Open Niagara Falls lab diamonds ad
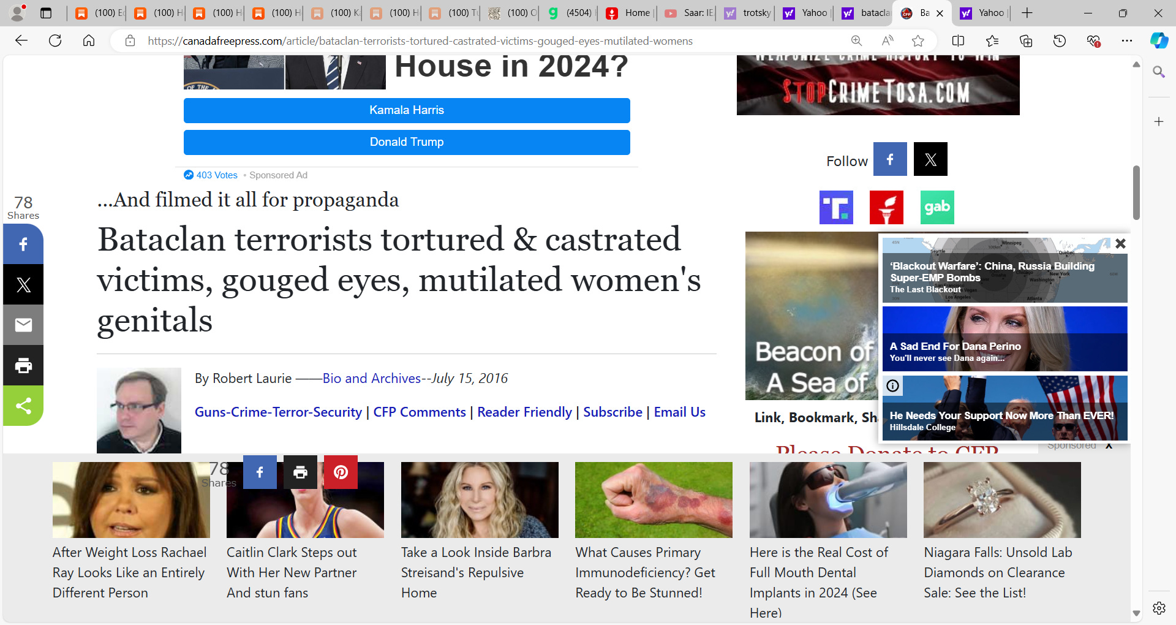Screen dimensions: 1176x625 click(x=1002, y=532)
